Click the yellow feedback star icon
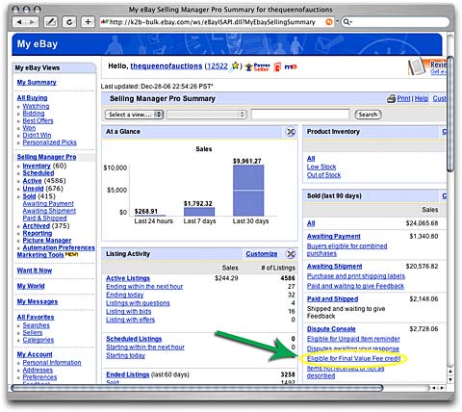The width and height of the screenshot is (462, 412). click(235, 66)
